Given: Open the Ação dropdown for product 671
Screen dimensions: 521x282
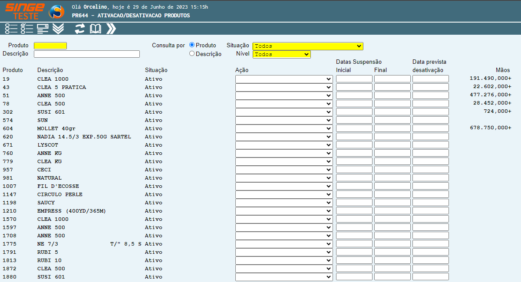Looking at the screenshot, I should [x=284, y=145].
